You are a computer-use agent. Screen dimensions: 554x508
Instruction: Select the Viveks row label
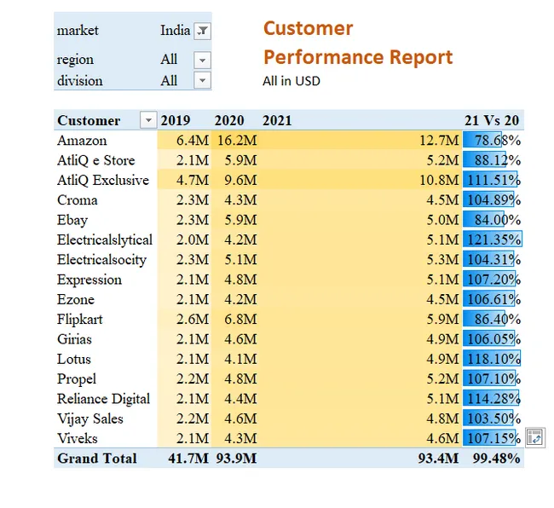tap(78, 439)
